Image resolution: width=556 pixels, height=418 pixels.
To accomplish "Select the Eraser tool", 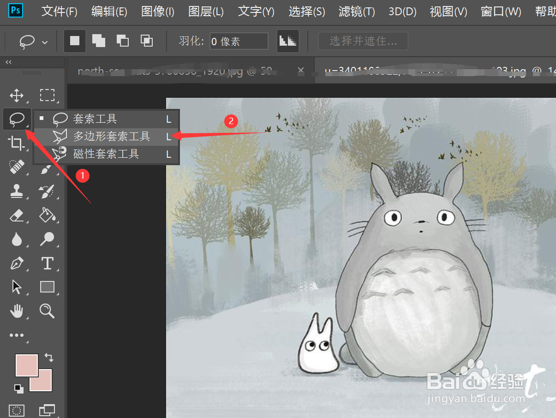I will pyautogui.click(x=17, y=215).
